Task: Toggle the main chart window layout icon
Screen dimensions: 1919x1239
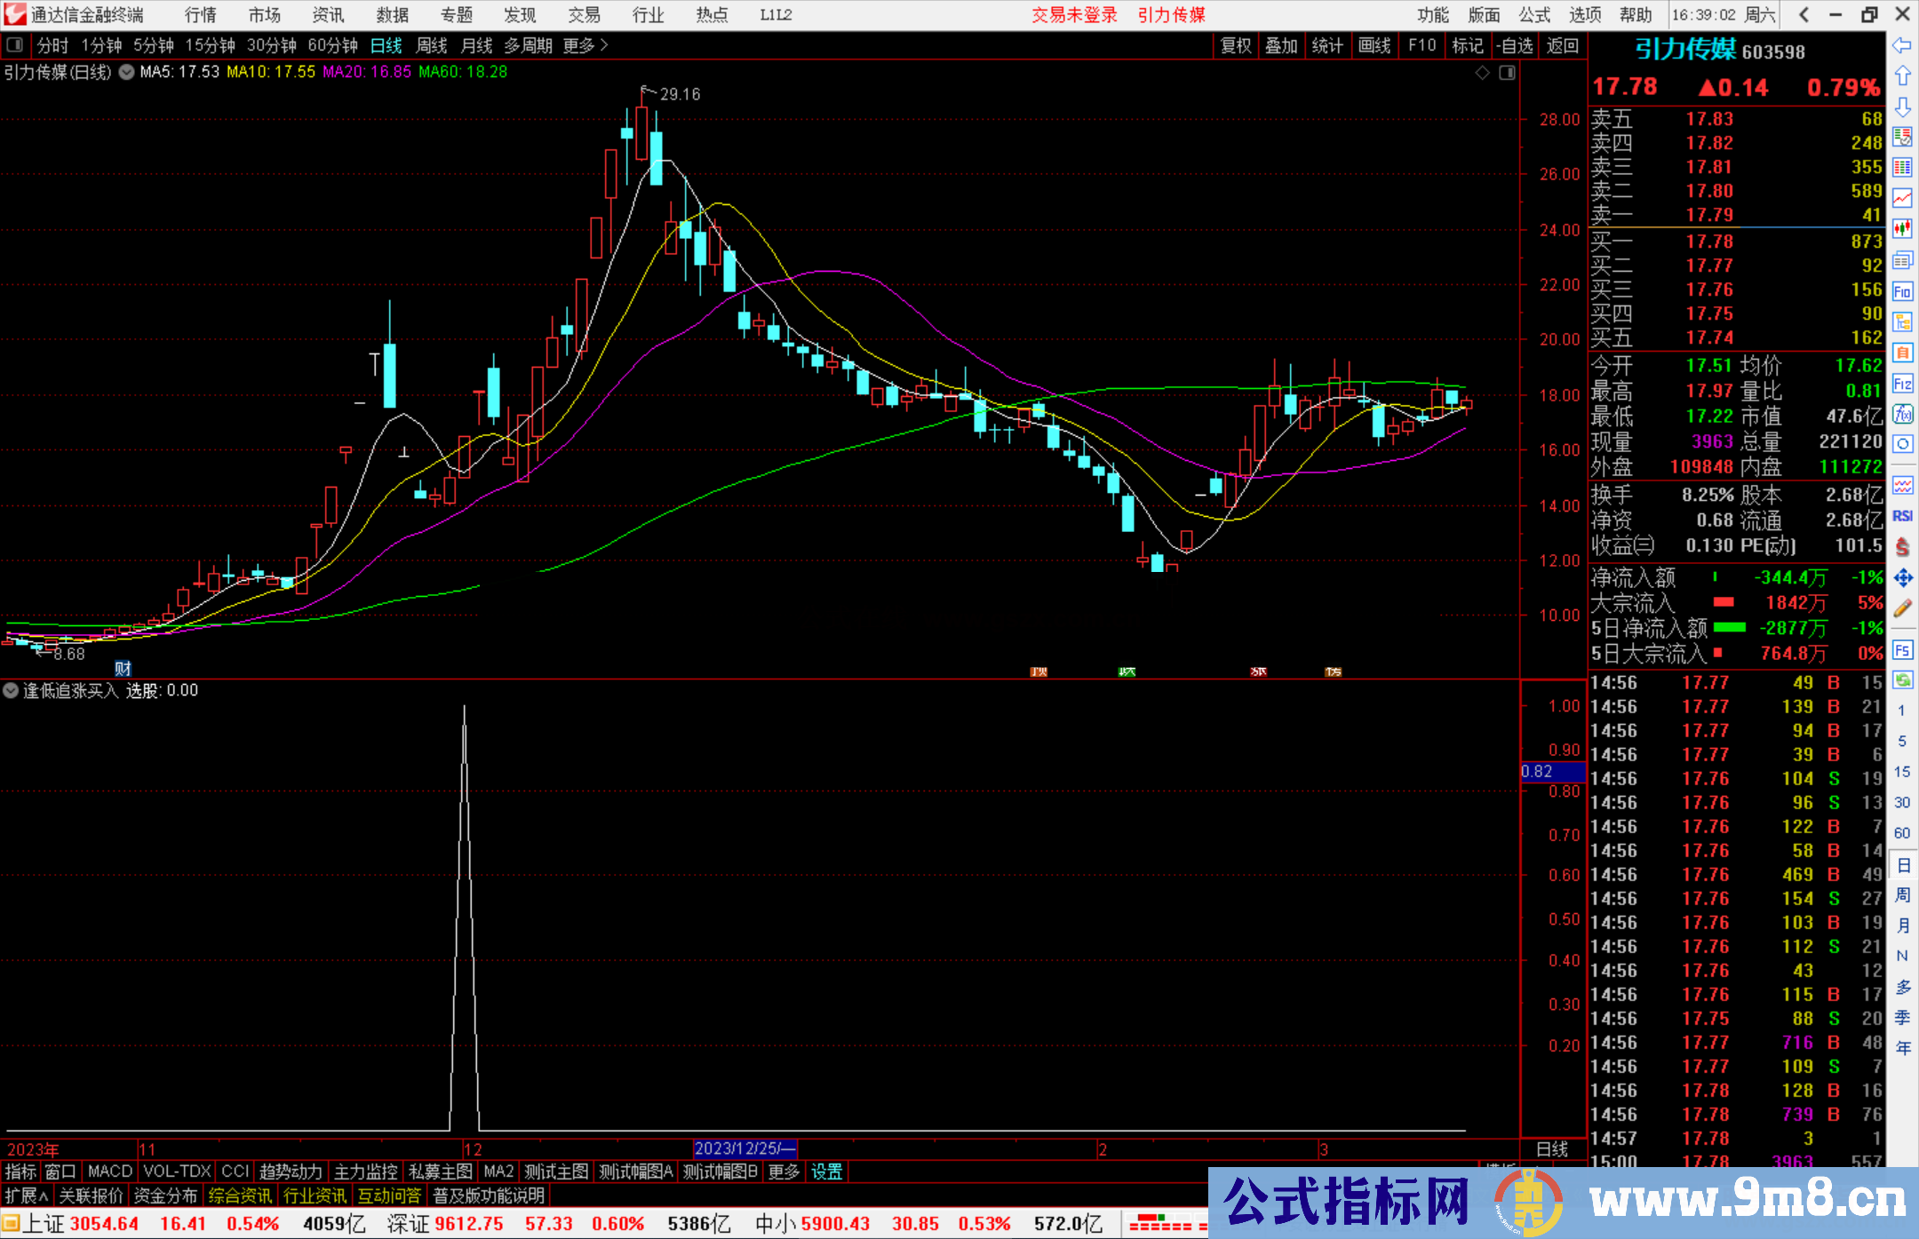Action: (1507, 73)
